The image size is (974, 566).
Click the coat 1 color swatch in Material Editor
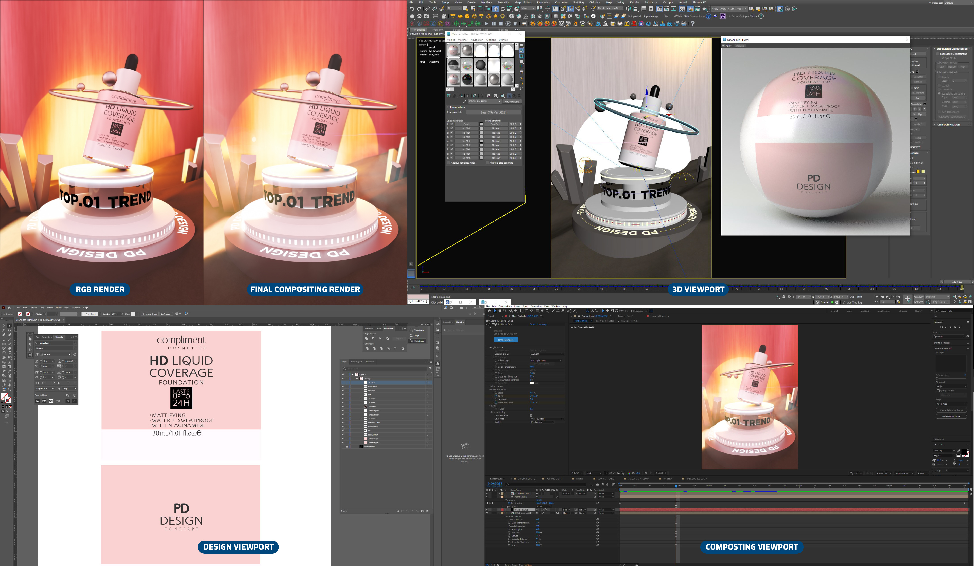tap(481, 124)
